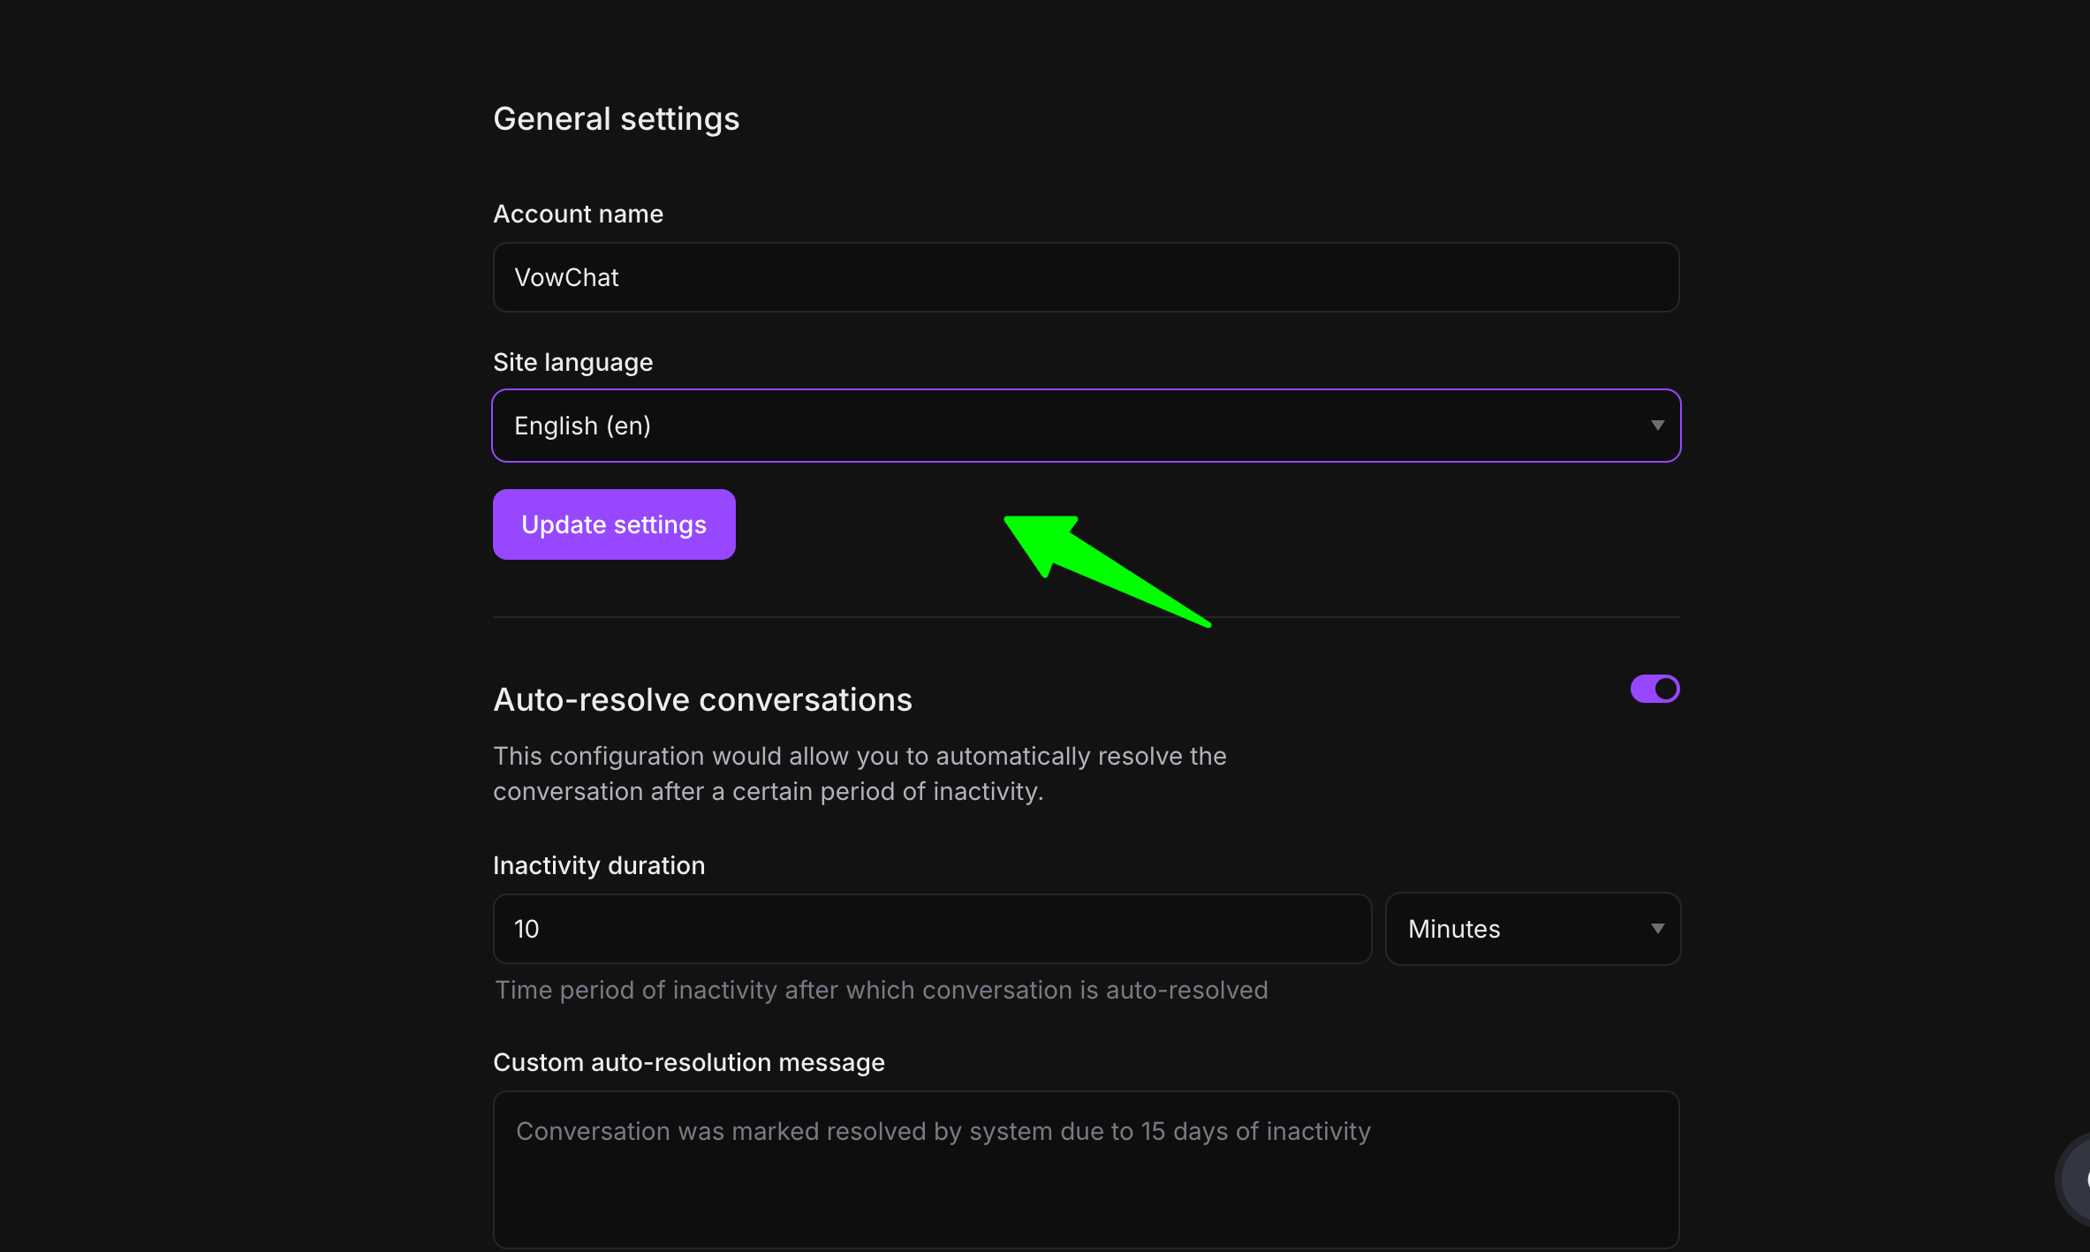
Task: Click the General settings heading
Action: point(616,118)
